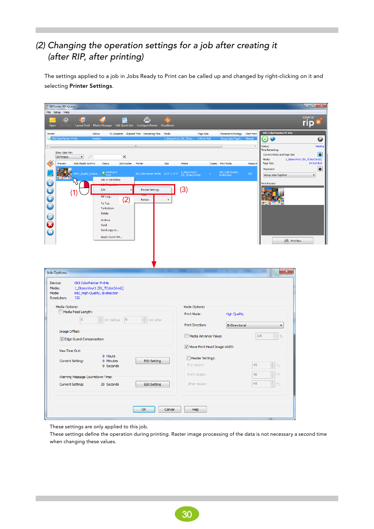
Task: Click the job search input field
Action: [x=108, y=157]
